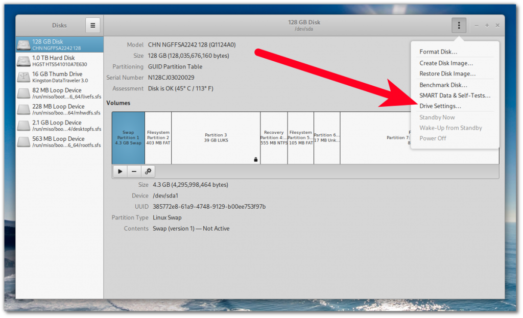Click the 128 GB (128,035,676,160 bytes) size text
The height and width of the screenshot is (318, 523).
(188, 56)
